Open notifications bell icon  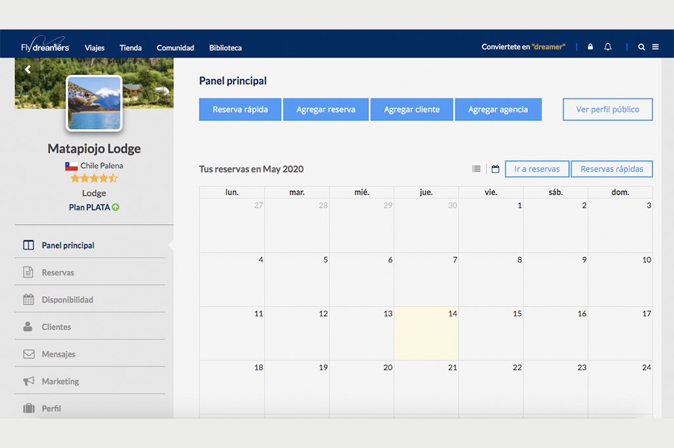click(608, 47)
